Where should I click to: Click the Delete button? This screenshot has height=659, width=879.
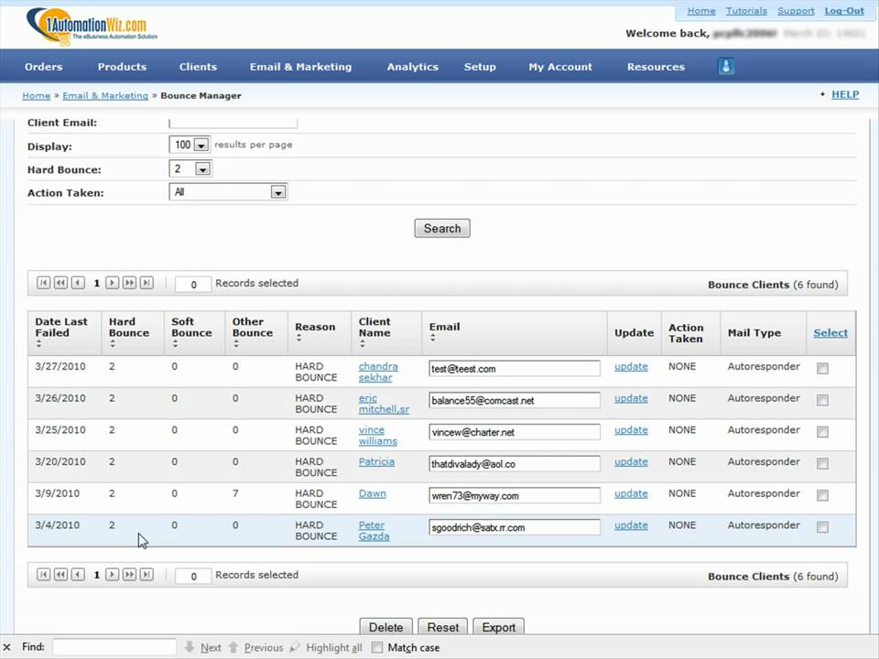tap(385, 626)
